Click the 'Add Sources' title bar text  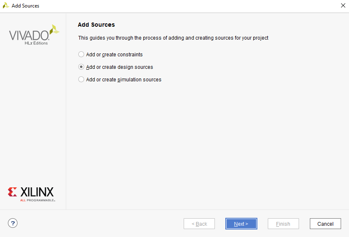tap(25, 6)
